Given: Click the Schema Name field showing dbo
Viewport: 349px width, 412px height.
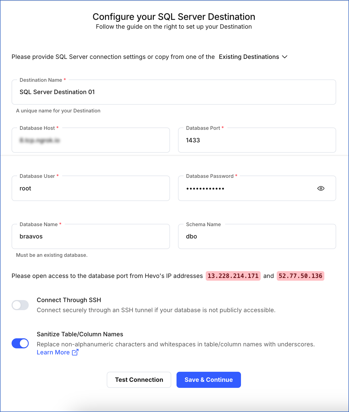Looking at the screenshot, I should click(x=257, y=236).
